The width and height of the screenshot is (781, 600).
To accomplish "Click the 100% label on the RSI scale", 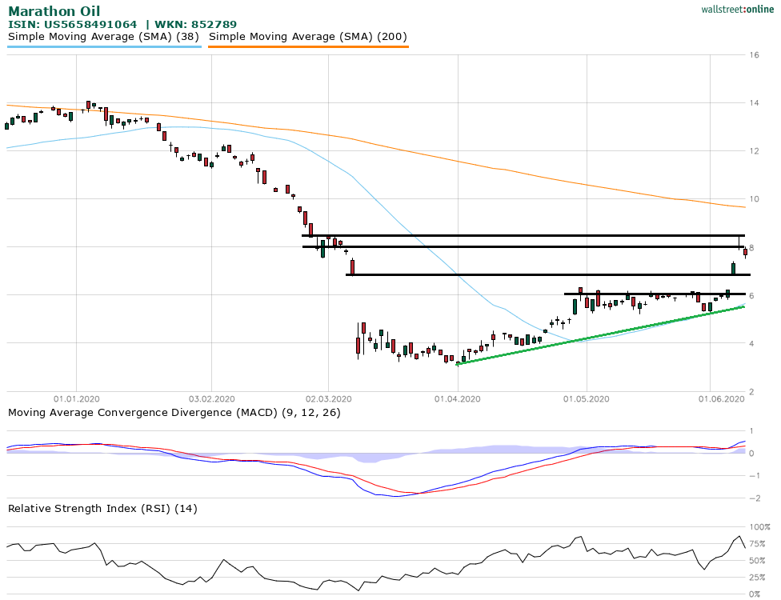I will 758,527.
